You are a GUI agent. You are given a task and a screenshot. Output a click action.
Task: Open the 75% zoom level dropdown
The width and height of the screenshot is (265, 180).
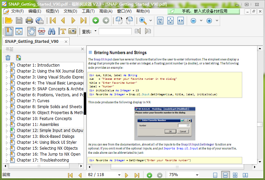pyautogui.click(x=197, y=175)
